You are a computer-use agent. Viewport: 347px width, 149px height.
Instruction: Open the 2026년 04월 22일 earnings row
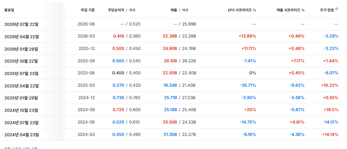pos(171,36)
